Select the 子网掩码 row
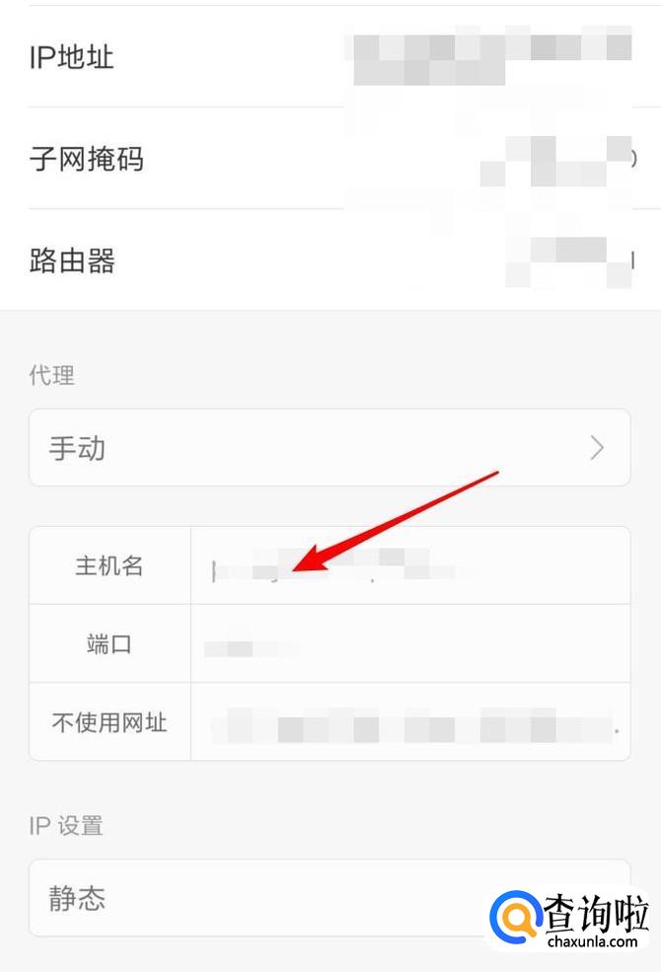This screenshot has width=661, height=972. pos(330,158)
